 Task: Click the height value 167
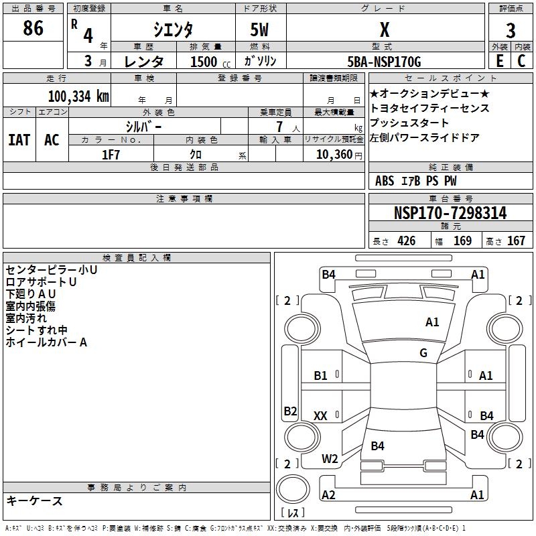pos(516,241)
